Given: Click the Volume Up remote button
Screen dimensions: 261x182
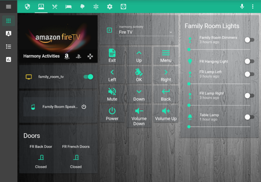Looking at the screenshot, I should point(166,114).
